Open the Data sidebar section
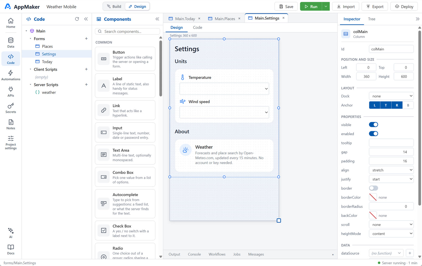The width and height of the screenshot is (422, 266). tap(11, 42)
